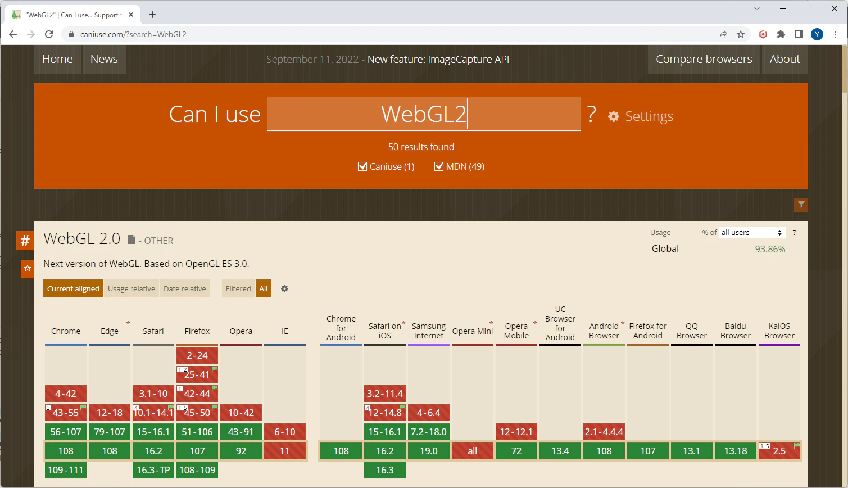Click the browser address bar URL
848x488 pixels.
(x=134, y=34)
